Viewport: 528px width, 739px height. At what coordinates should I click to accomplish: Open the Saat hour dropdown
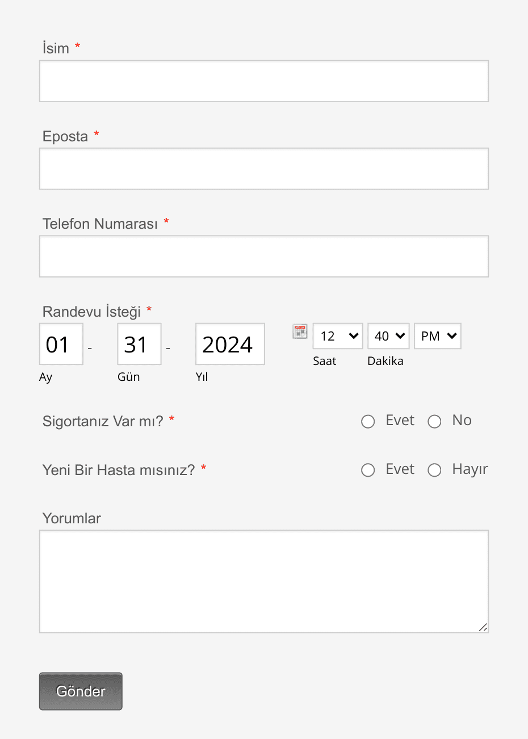[338, 336]
